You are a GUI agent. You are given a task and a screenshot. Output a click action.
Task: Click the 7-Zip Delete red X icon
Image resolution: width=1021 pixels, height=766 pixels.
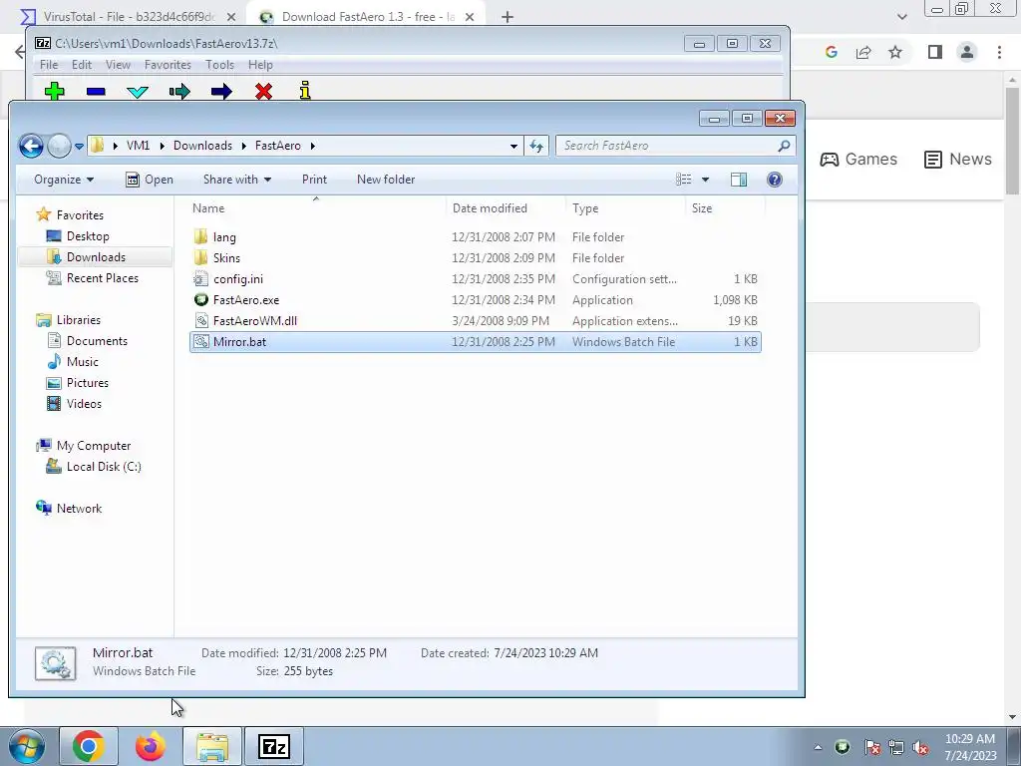click(x=263, y=92)
